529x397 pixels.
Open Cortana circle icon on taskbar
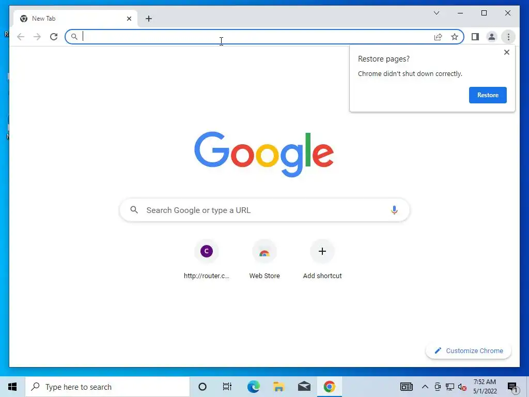click(203, 387)
